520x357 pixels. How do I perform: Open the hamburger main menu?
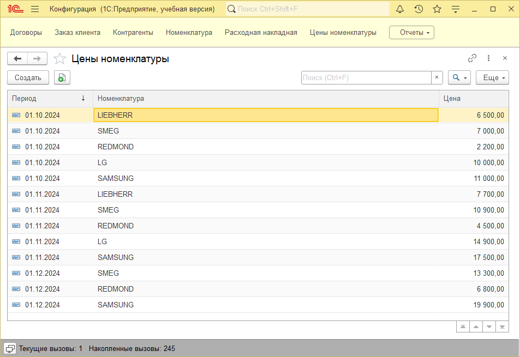coord(35,9)
